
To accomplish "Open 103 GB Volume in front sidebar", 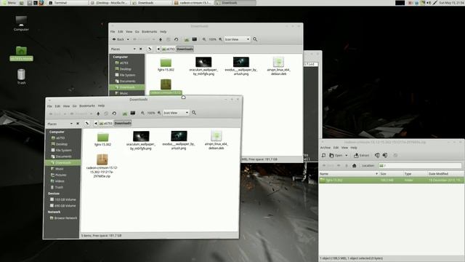I will (65, 199).
